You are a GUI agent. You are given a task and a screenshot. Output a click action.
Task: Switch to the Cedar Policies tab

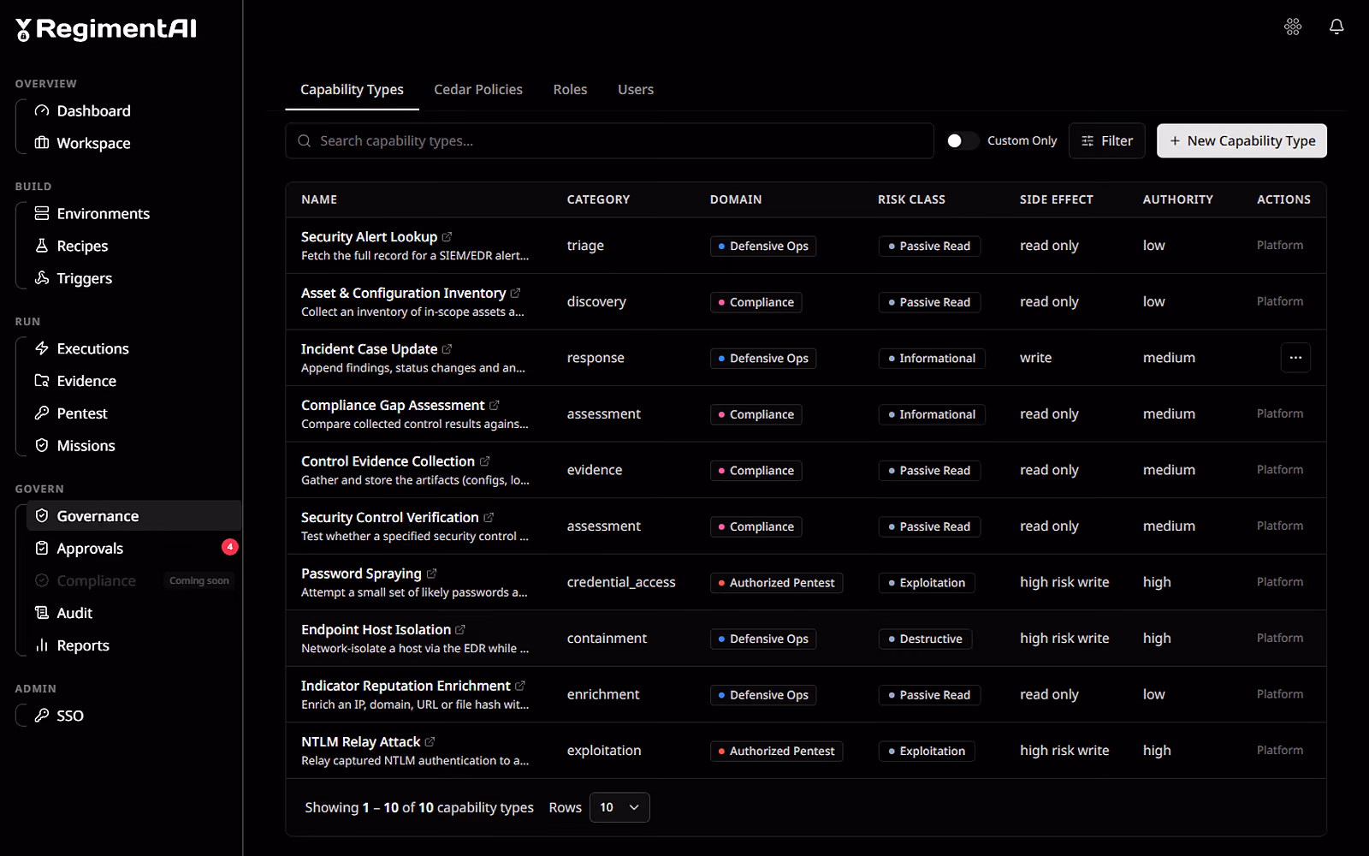478,89
